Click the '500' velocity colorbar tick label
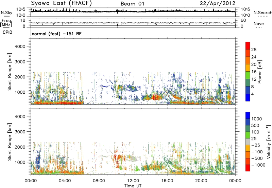Viewport: 272px width, 188px height. pos(255,125)
